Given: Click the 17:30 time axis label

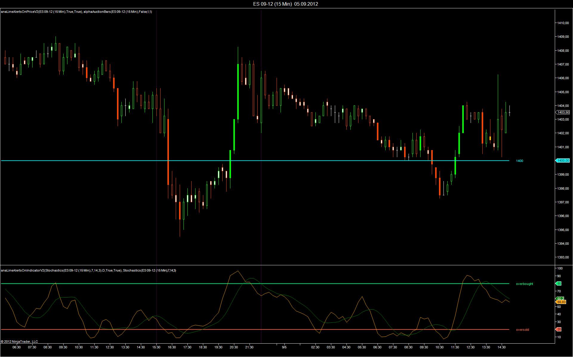Looking at the screenshot, I should point(187,347).
